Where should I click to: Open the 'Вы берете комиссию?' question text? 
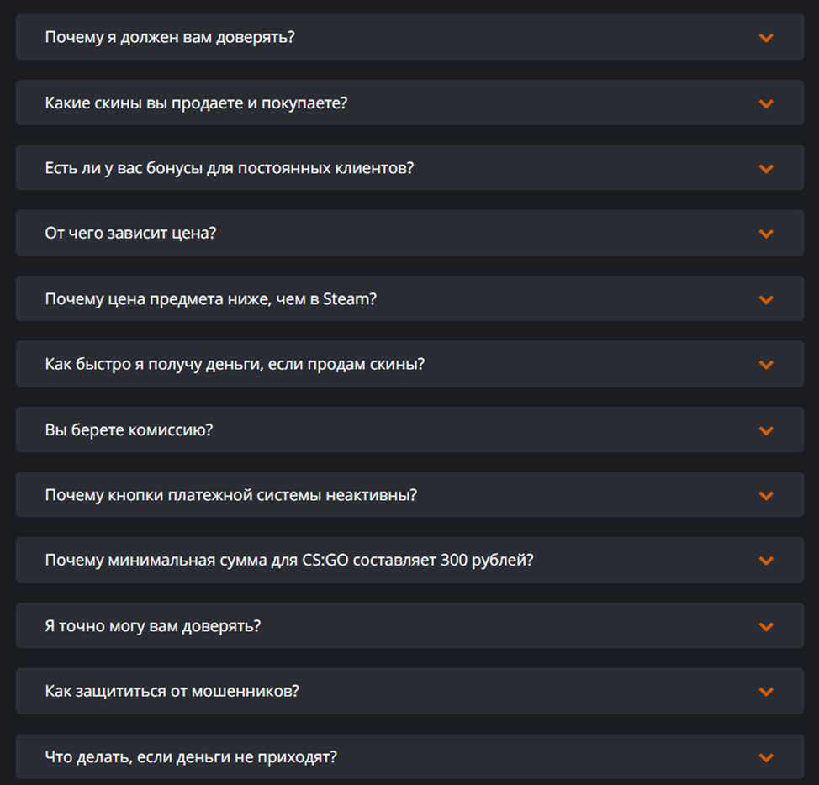pyautogui.click(x=129, y=430)
